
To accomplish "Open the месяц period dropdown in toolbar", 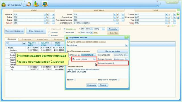I will tap(103, 29).
